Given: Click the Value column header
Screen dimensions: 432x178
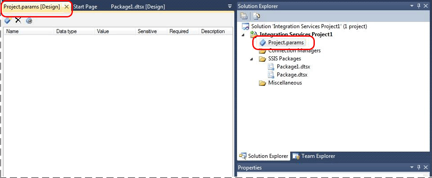Looking at the screenshot, I should click(x=115, y=31).
